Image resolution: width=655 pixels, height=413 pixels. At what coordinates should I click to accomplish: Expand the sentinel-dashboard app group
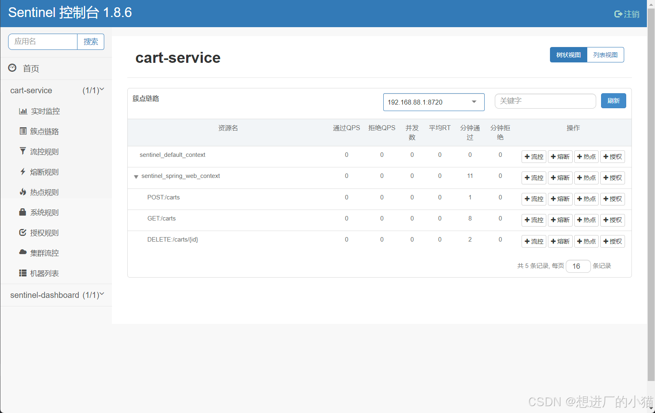(x=56, y=295)
